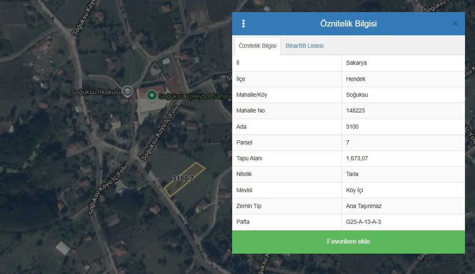Click the Nitelik value Tarla

pyautogui.click(x=352, y=174)
